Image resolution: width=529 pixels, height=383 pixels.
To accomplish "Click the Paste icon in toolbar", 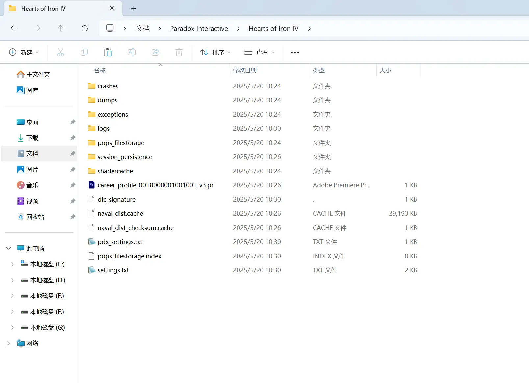I will coord(108,52).
